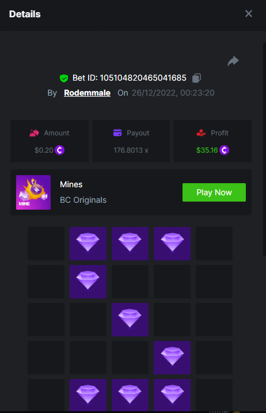Copy the Bet ID with the copy icon
The height and width of the screenshot is (413, 266).
pos(196,78)
